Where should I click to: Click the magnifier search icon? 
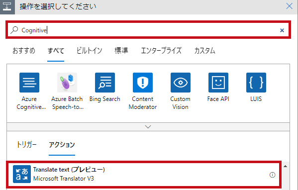tap(14, 30)
